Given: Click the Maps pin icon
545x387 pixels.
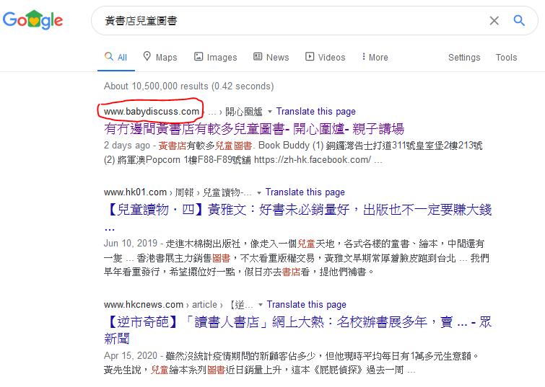Looking at the screenshot, I should pyautogui.click(x=147, y=56).
